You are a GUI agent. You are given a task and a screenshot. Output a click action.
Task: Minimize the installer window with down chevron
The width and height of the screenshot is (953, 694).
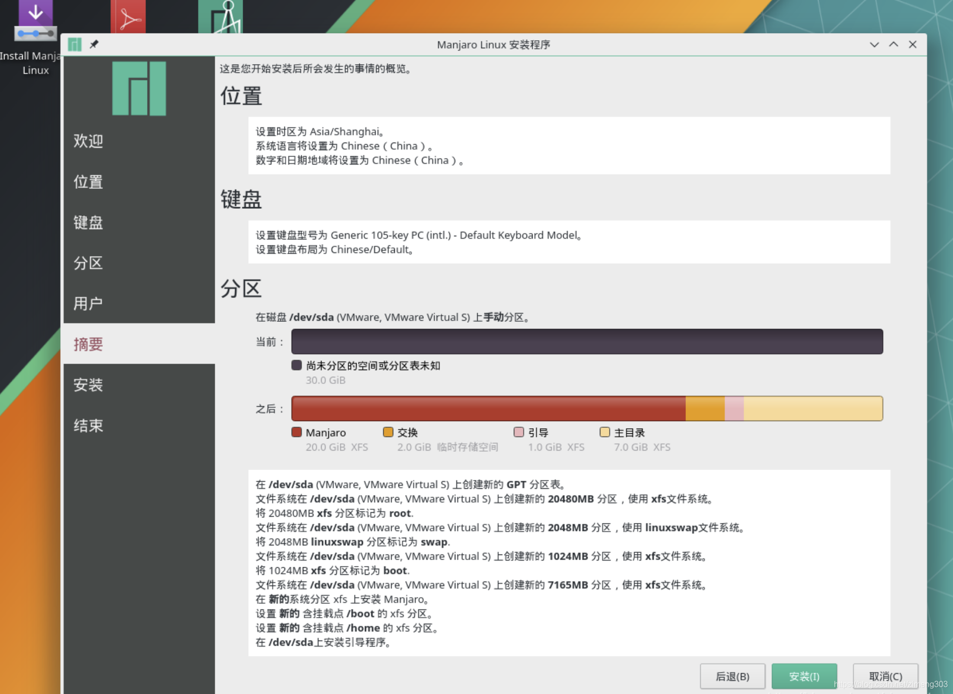click(x=874, y=44)
